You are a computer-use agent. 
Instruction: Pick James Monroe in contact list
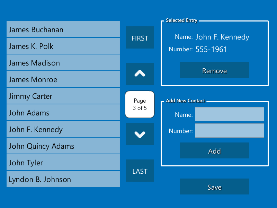63,79
